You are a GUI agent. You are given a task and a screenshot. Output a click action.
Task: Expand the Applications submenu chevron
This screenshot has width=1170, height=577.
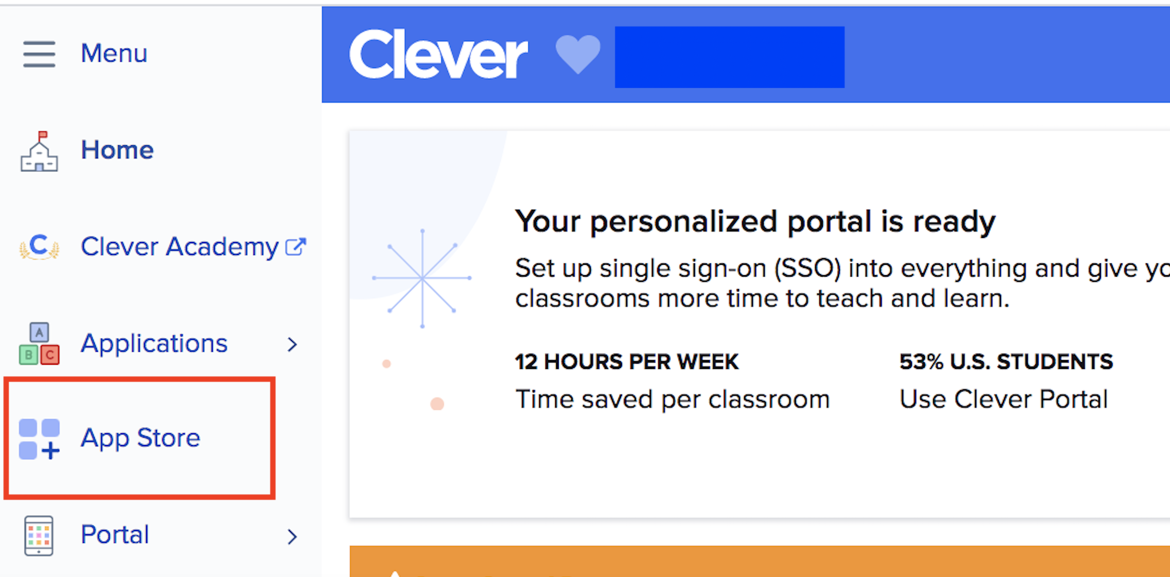[x=292, y=344]
